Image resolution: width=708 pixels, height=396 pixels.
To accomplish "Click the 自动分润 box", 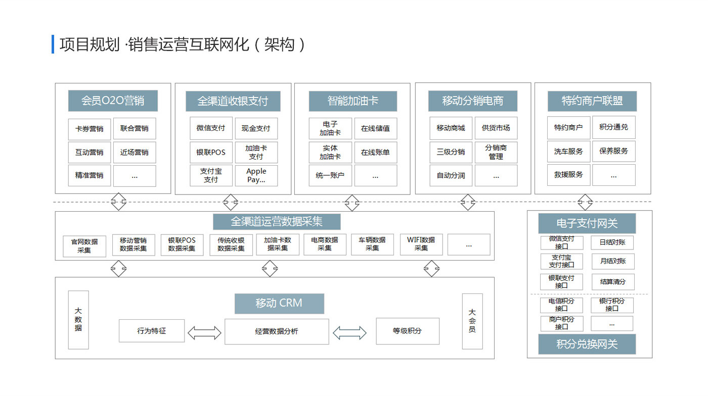I will 451,175.
